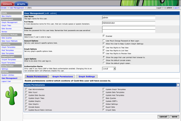Image resolution: width=181 pixels, height=121 pixels.
Task: Open System Utilities in sidebar
Action: (8, 75)
